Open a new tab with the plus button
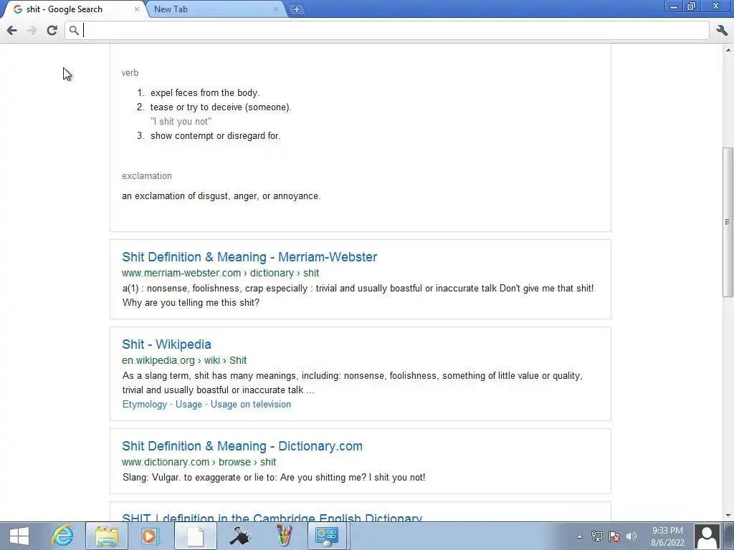 [296, 9]
